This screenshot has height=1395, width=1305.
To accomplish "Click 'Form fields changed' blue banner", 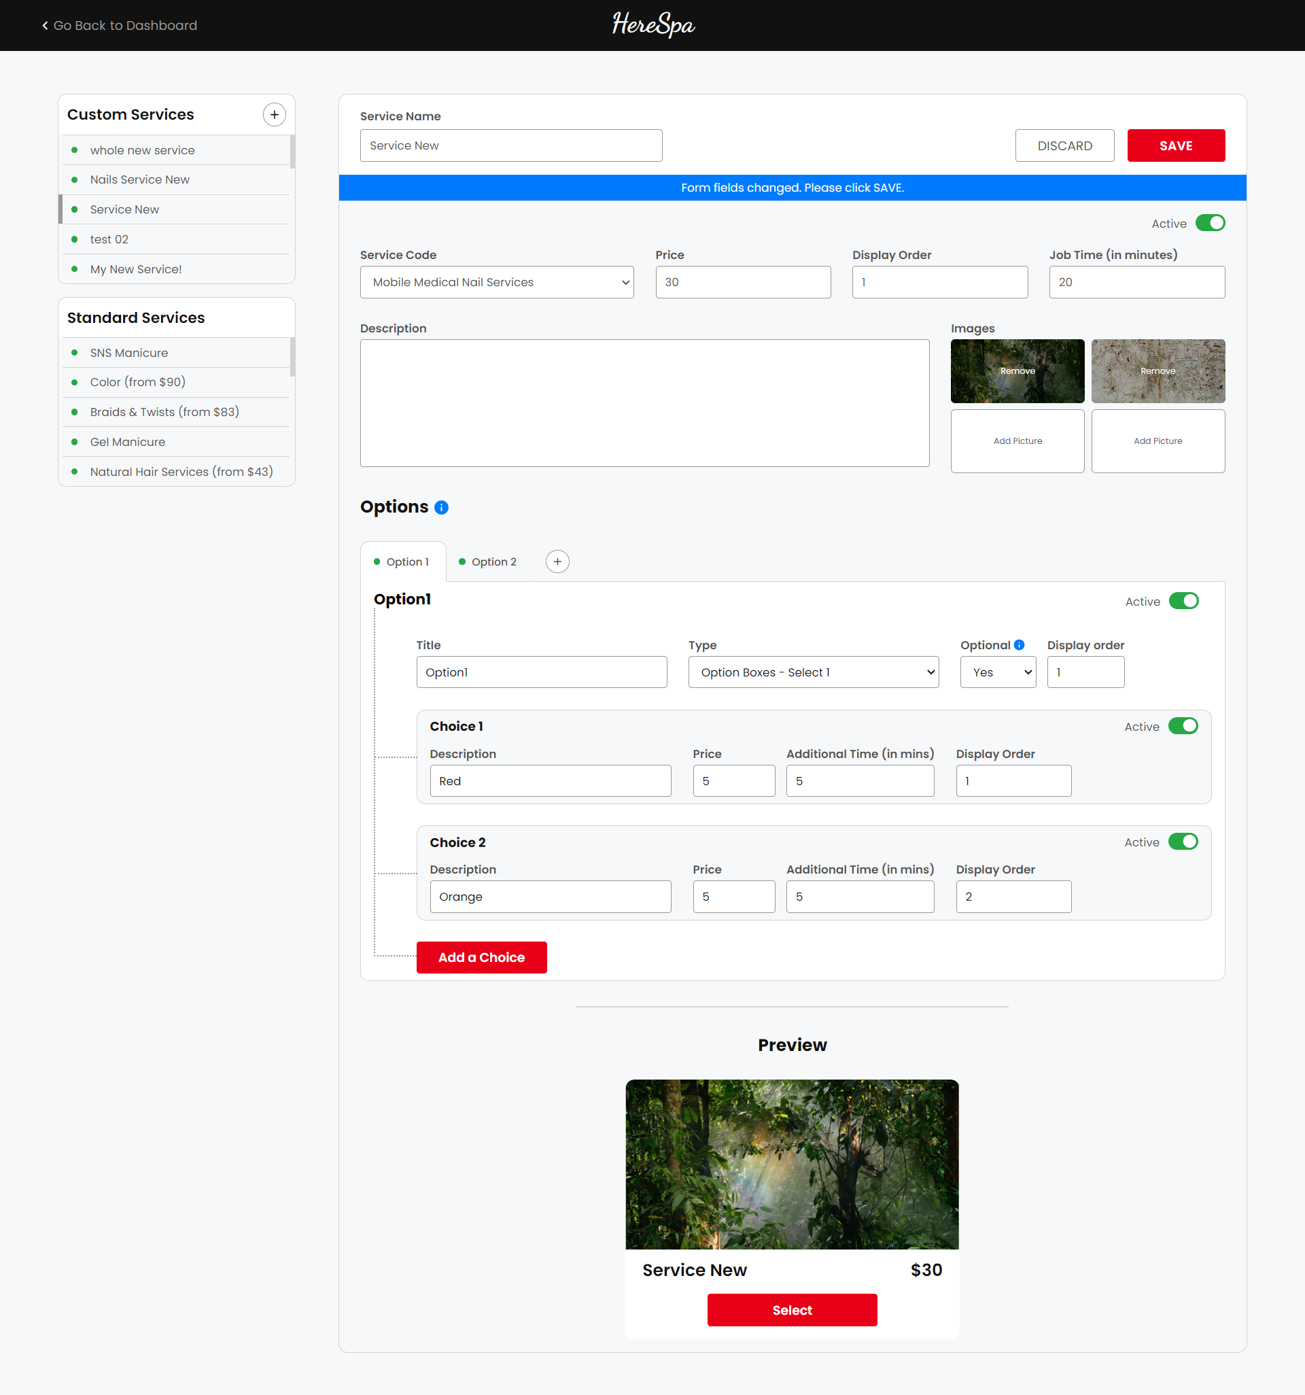I will coord(792,188).
